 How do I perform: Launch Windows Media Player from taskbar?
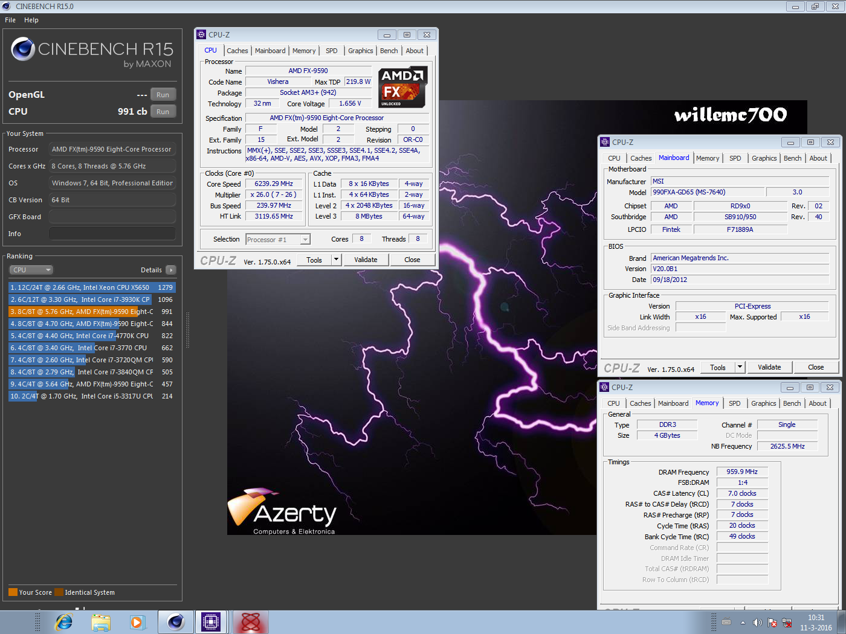[137, 622]
